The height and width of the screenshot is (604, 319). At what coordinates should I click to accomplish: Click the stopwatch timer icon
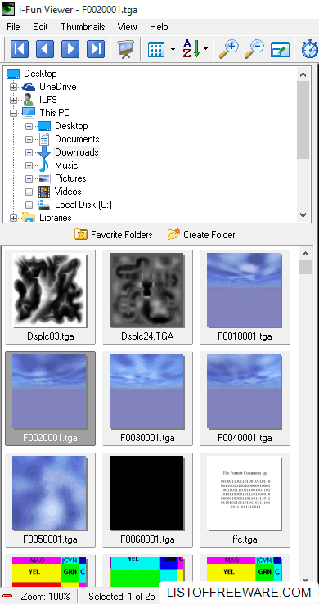click(310, 49)
